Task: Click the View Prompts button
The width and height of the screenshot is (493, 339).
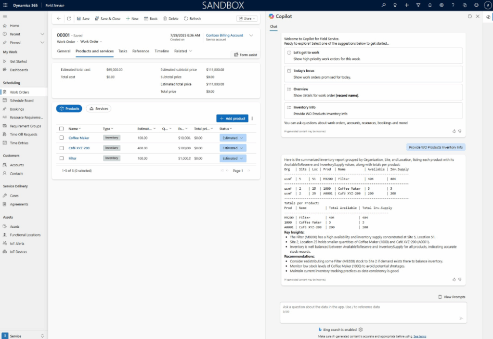Action: point(452,297)
